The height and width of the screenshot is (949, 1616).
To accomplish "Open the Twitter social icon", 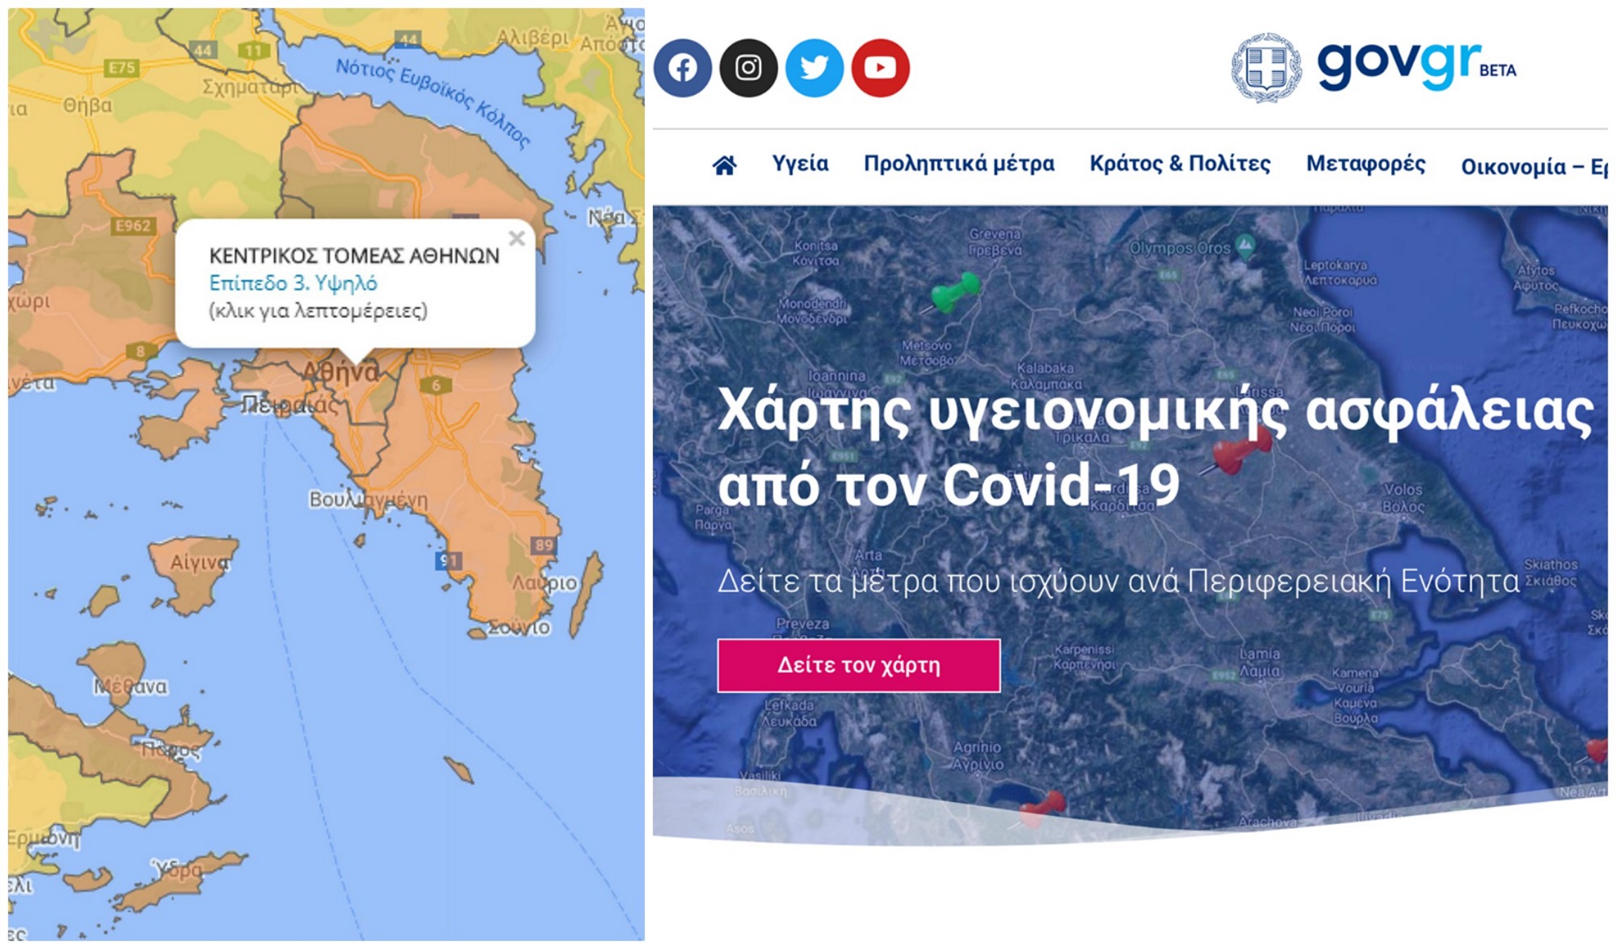I will coord(814,68).
